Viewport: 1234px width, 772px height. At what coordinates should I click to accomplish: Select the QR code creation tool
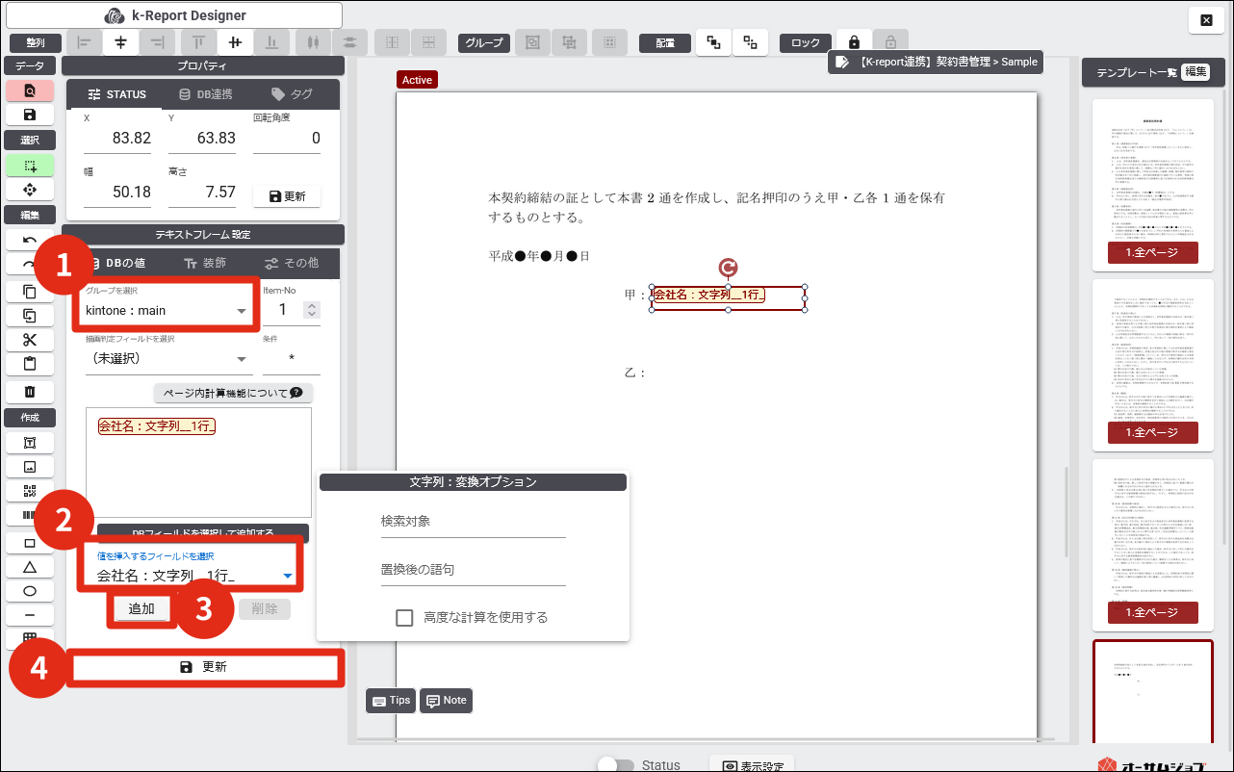pyautogui.click(x=30, y=491)
